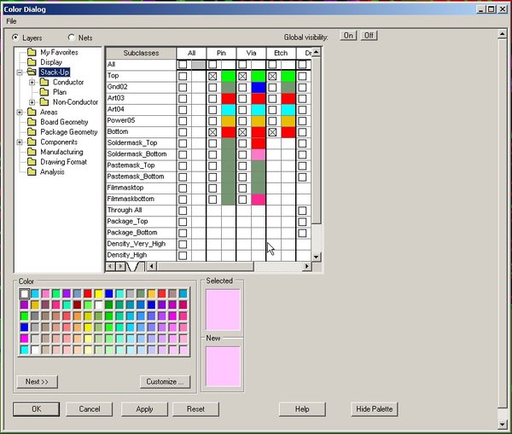Click the Hide Palette button
This screenshot has width=512, height=434.
point(375,409)
